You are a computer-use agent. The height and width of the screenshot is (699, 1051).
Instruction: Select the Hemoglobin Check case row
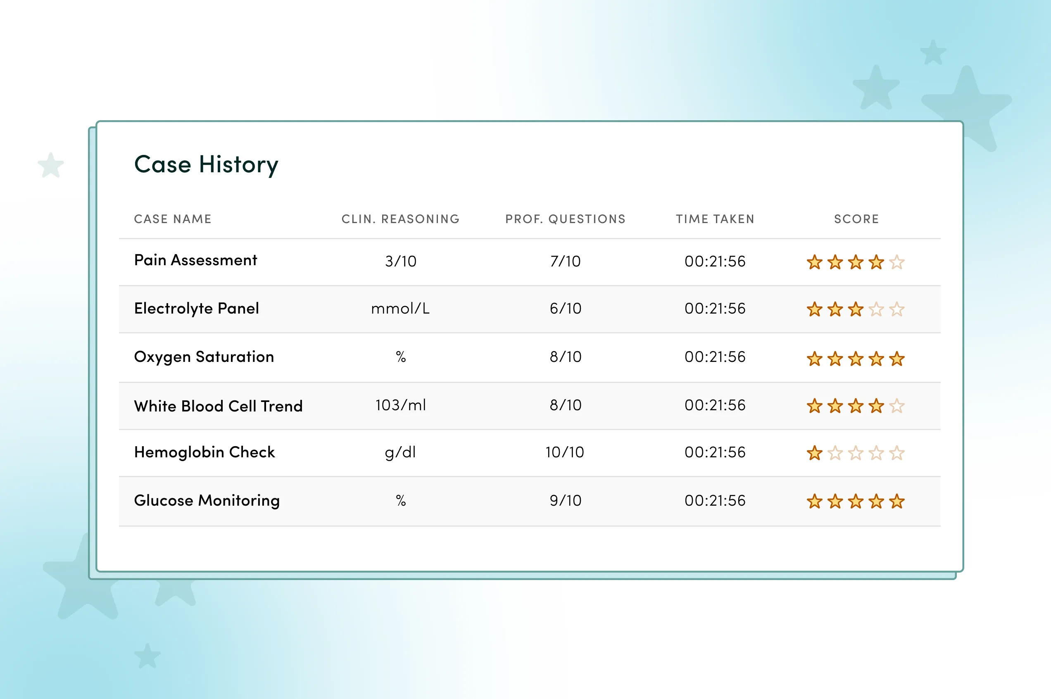pos(204,452)
